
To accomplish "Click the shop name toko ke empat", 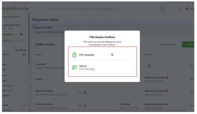I will [12, 25].
